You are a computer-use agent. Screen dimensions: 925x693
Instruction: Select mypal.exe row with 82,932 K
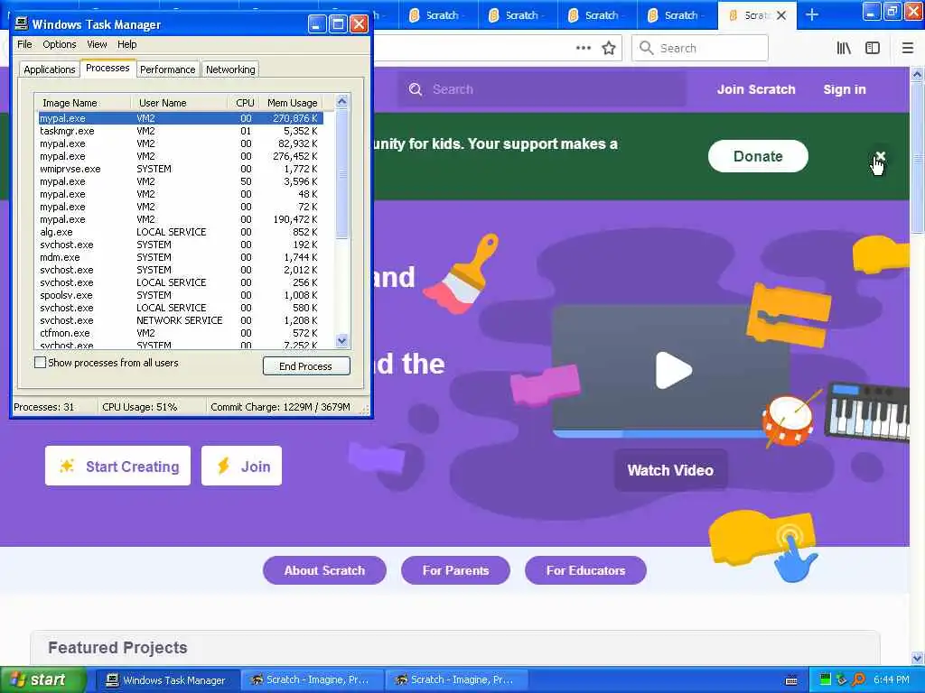180,143
